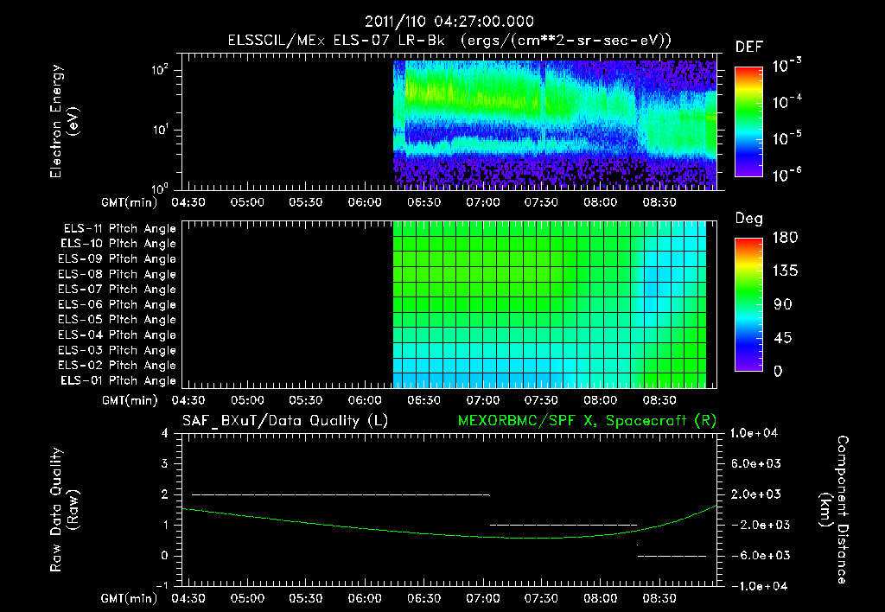Click the 135 tick on Deg scale
The width and height of the screenshot is (885, 612).
click(x=785, y=271)
